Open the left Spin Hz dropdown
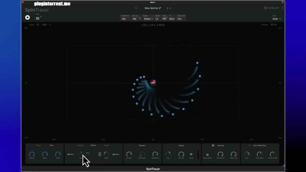The width and height of the screenshot is (306, 172). point(71,154)
